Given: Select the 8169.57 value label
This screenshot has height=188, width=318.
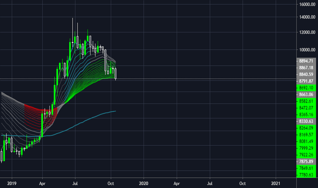Looking at the screenshot, I should click(x=306, y=135).
